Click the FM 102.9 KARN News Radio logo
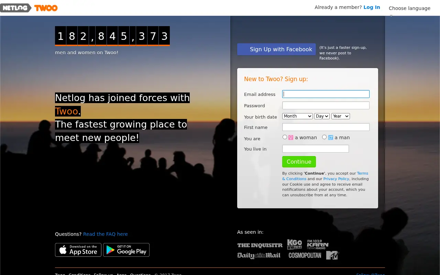 (x=318, y=244)
